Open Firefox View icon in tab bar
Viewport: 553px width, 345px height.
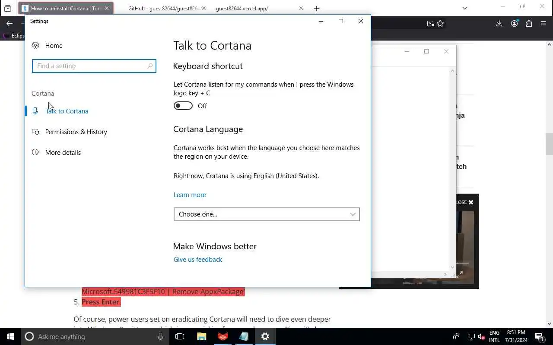pos(8,8)
